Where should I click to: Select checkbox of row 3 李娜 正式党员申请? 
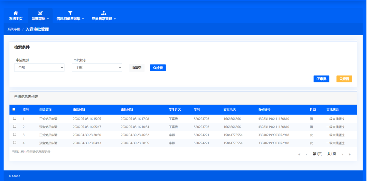coord(14,134)
